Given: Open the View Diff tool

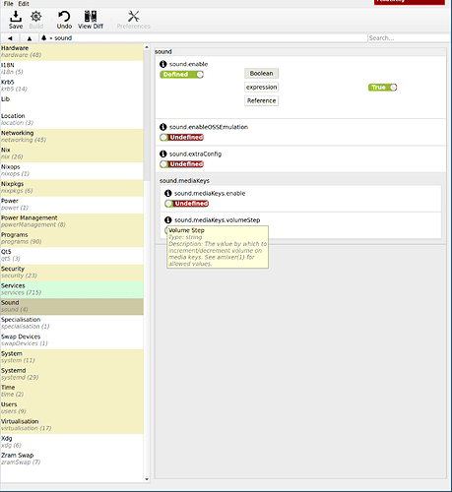Looking at the screenshot, I should pyautogui.click(x=91, y=20).
